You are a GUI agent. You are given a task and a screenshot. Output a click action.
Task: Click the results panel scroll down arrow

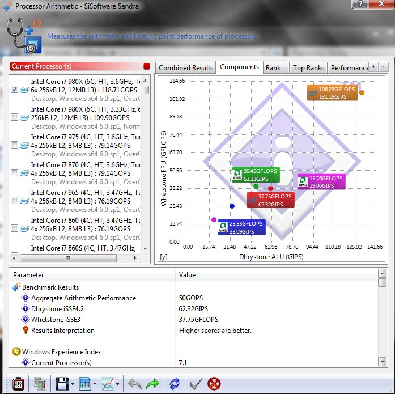pos(383,362)
